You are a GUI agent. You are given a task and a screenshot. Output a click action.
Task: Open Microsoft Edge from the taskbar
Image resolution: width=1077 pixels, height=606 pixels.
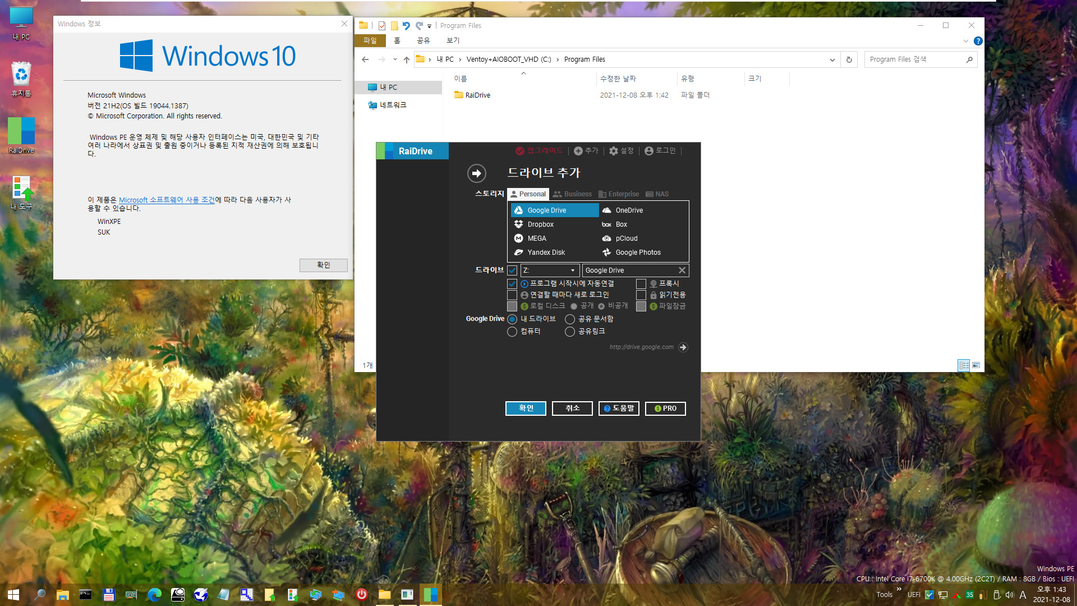(x=154, y=595)
